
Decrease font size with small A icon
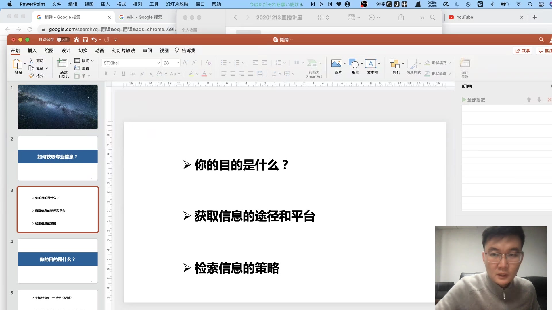[x=194, y=63]
